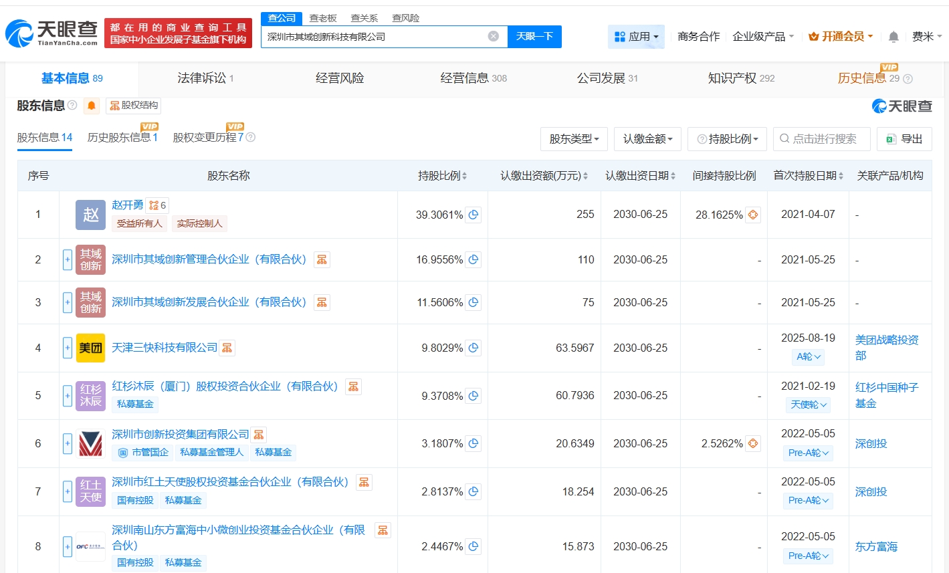Screen dimensions: 949x573
Task: Open the 股东类型 filter dropdown
Action: tap(574, 139)
